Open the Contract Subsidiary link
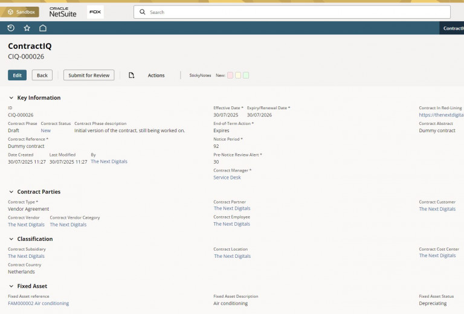The image size is (464, 314). (x=26, y=256)
